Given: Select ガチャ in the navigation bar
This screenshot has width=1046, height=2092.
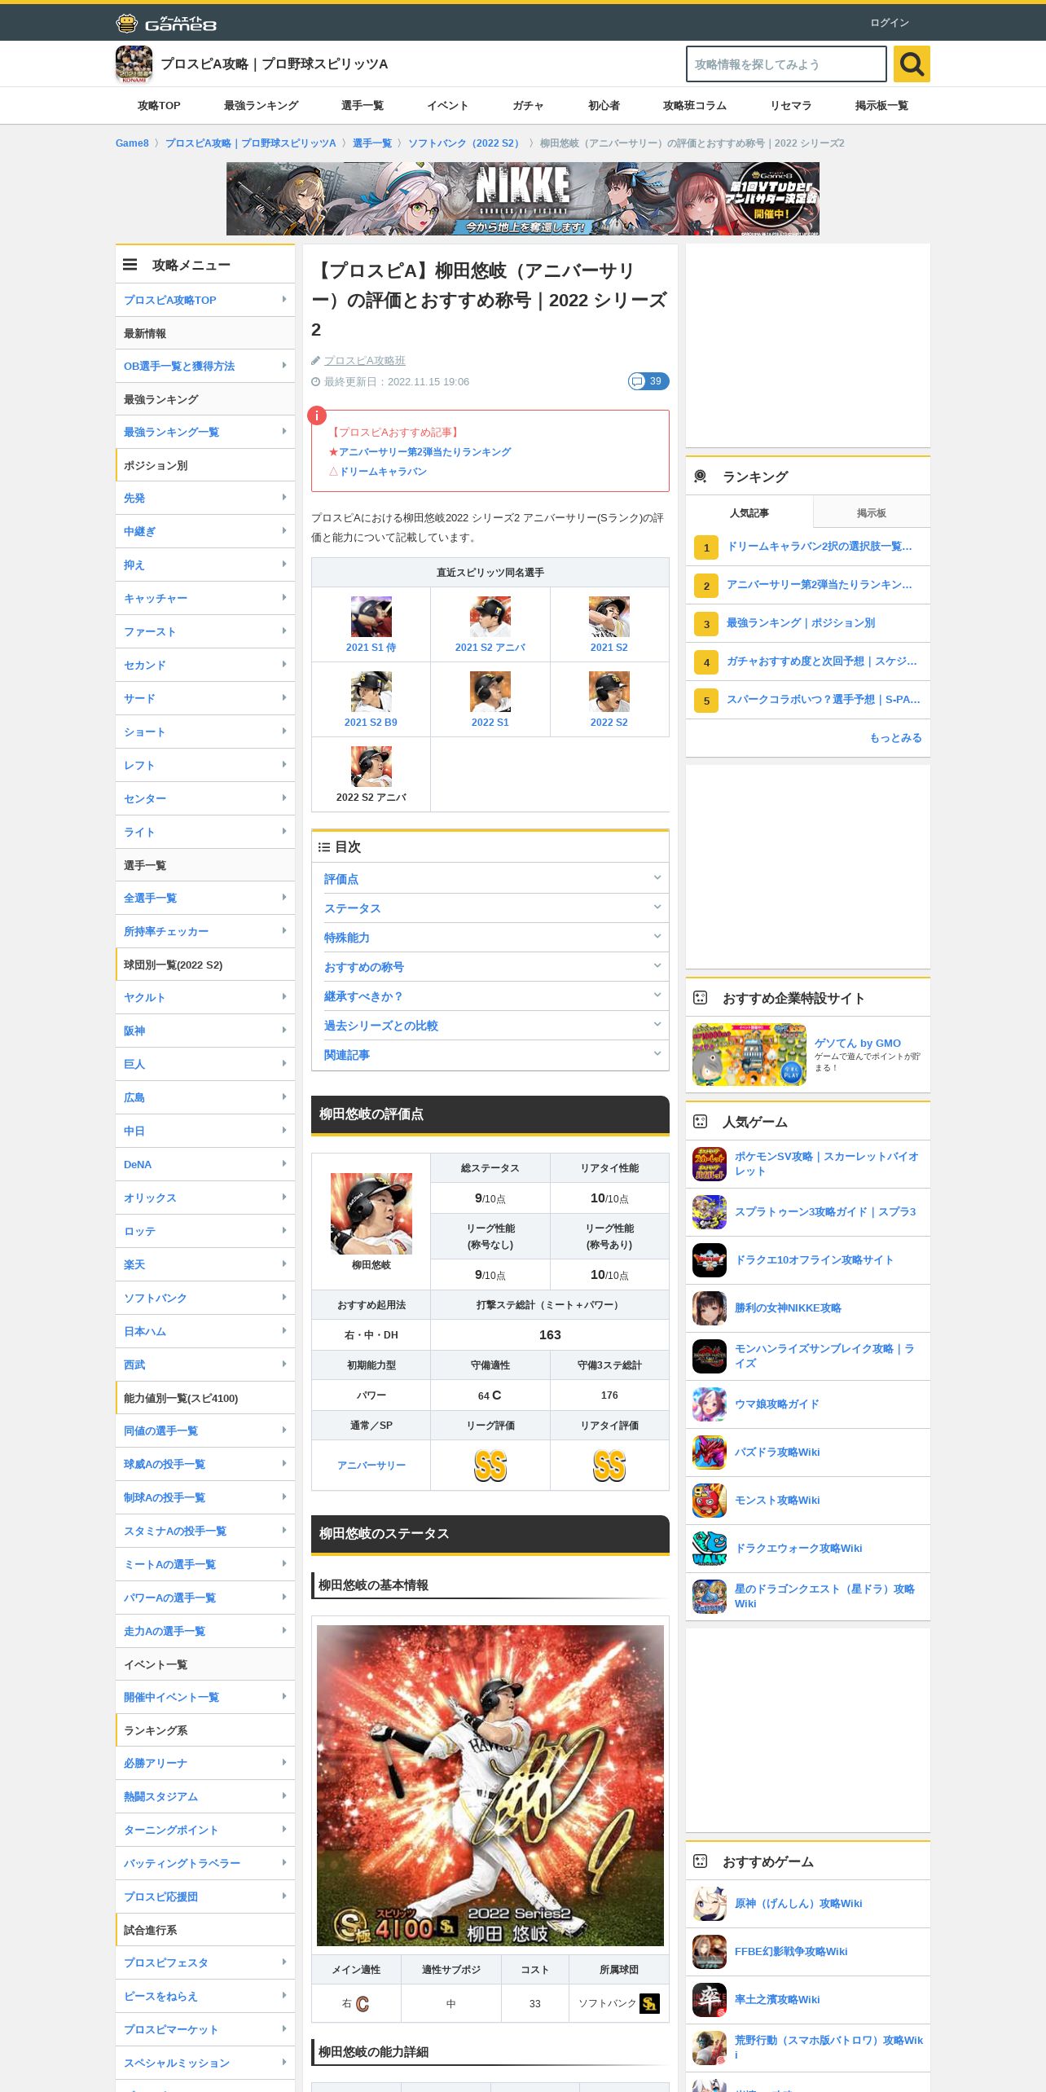Looking at the screenshot, I should pyautogui.click(x=528, y=105).
